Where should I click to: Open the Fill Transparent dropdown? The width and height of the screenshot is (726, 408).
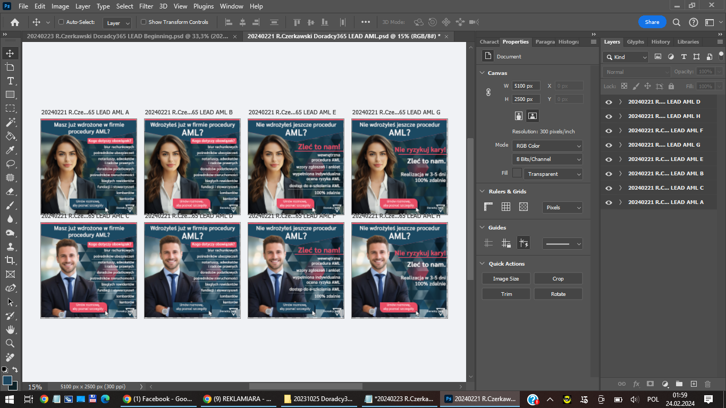pyautogui.click(x=553, y=174)
